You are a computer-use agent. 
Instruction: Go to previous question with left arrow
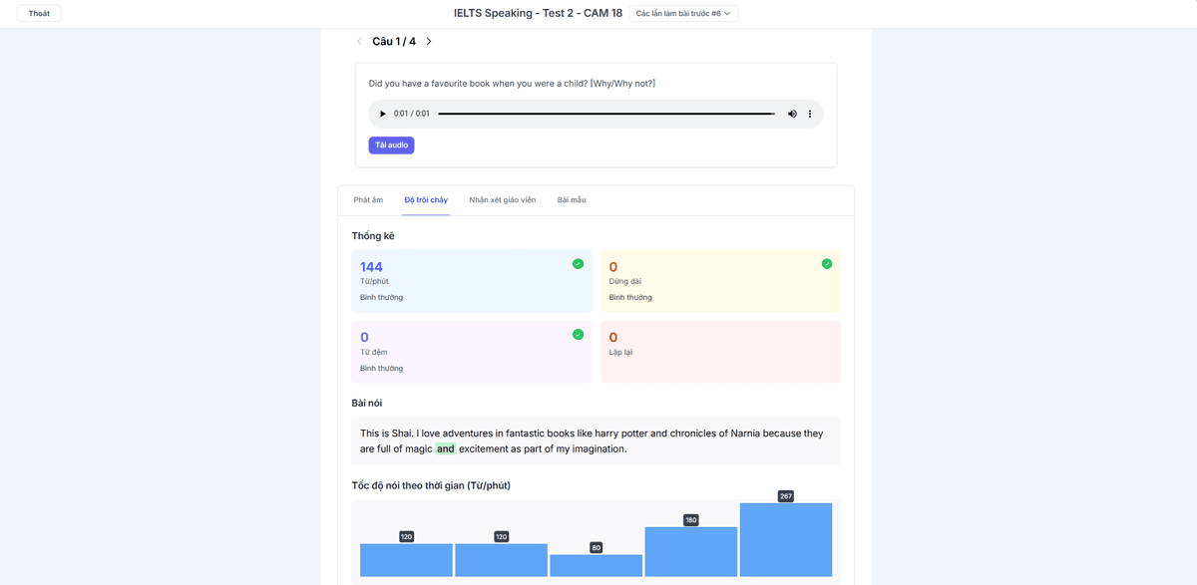pos(359,42)
